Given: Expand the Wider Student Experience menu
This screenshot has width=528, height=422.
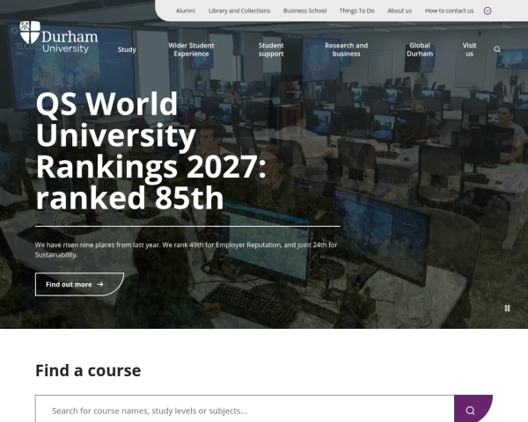Looking at the screenshot, I should (191, 49).
